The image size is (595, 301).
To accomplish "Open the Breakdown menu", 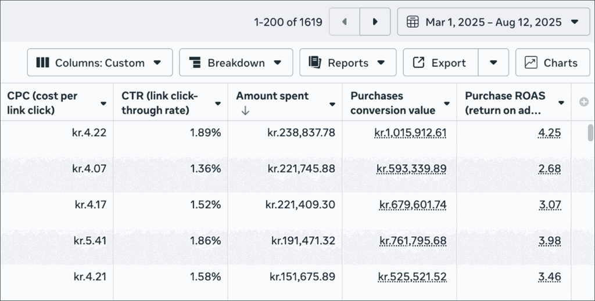I will (236, 63).
